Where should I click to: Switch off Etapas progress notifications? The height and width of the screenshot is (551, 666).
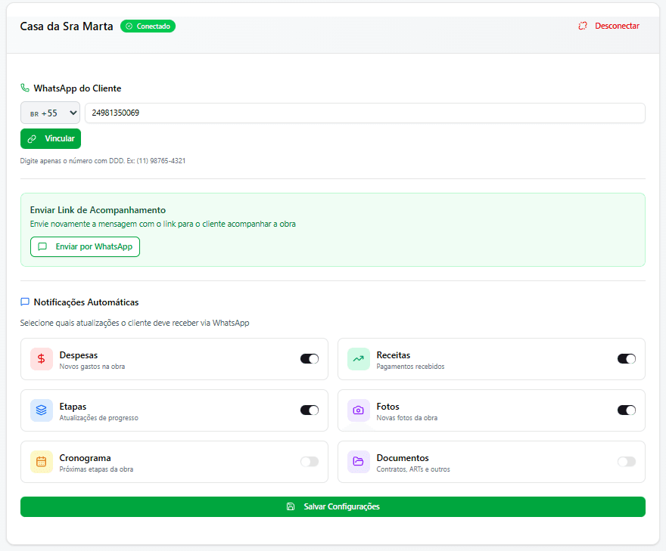point(310,410)
